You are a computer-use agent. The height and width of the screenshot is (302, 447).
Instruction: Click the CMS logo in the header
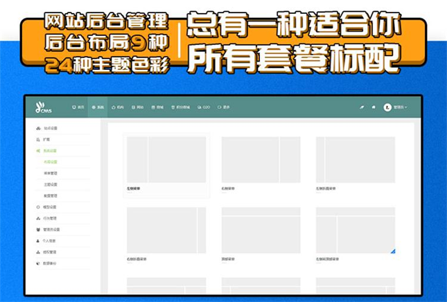click(x=42, y=107)
